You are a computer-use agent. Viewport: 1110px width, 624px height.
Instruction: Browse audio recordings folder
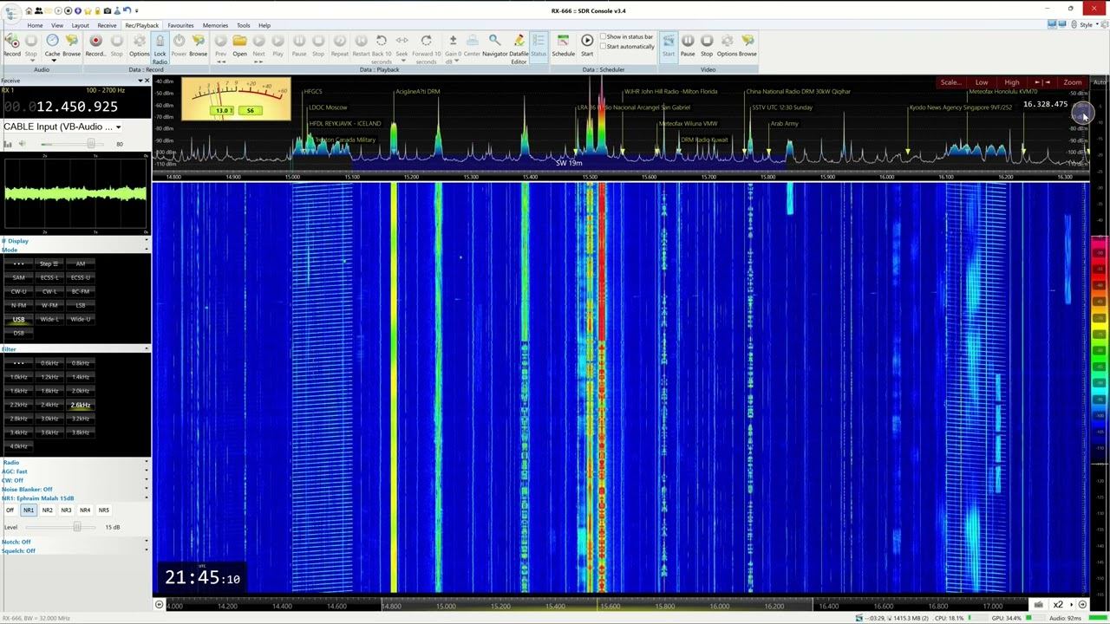71,45
